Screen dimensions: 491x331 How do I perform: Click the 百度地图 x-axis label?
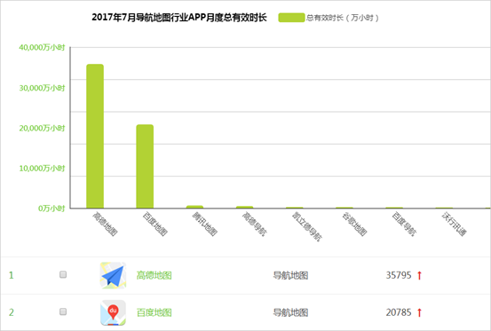point(155,224)
